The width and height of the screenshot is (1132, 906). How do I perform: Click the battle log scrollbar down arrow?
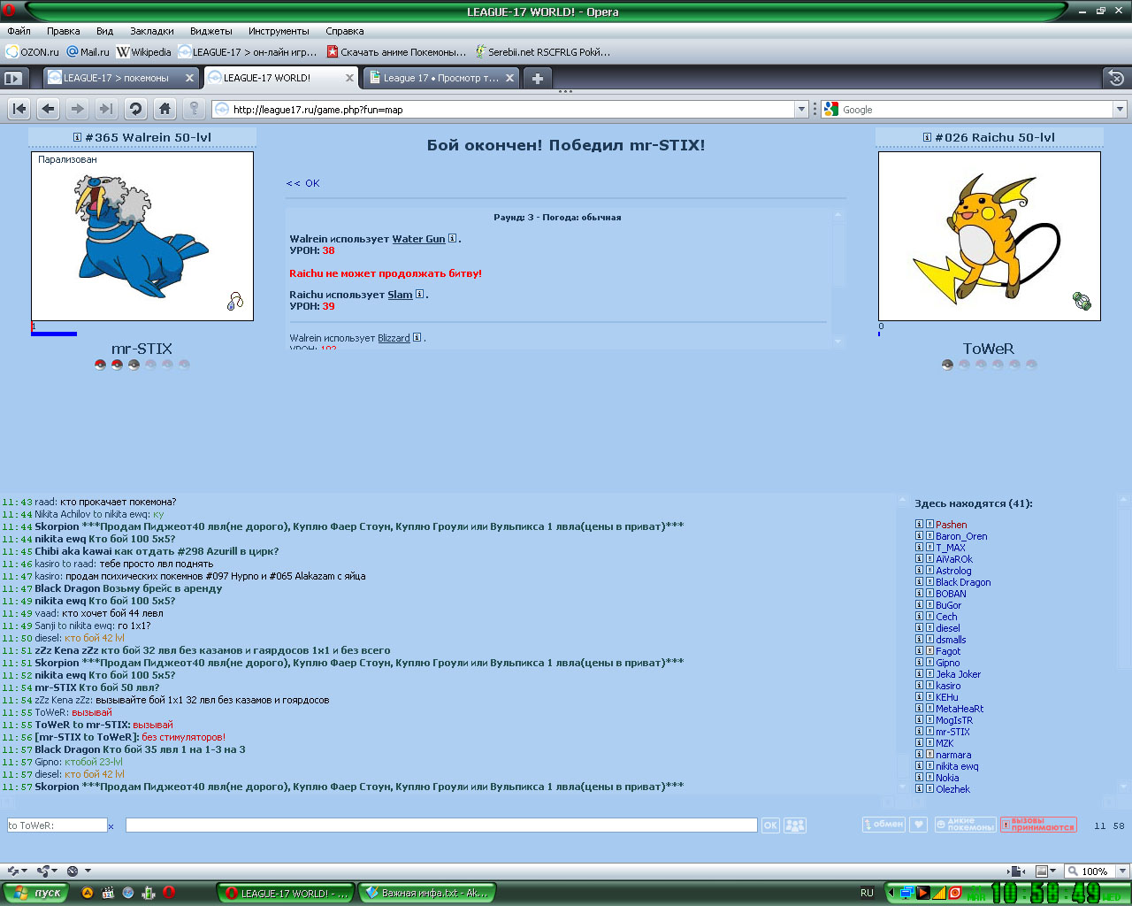point(838,342)
